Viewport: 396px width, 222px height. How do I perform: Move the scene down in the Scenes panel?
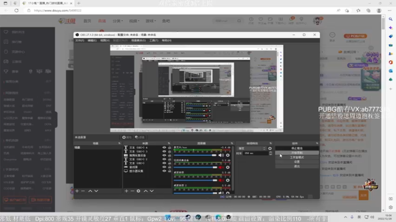pyautogui.click(x=96, y=191)
